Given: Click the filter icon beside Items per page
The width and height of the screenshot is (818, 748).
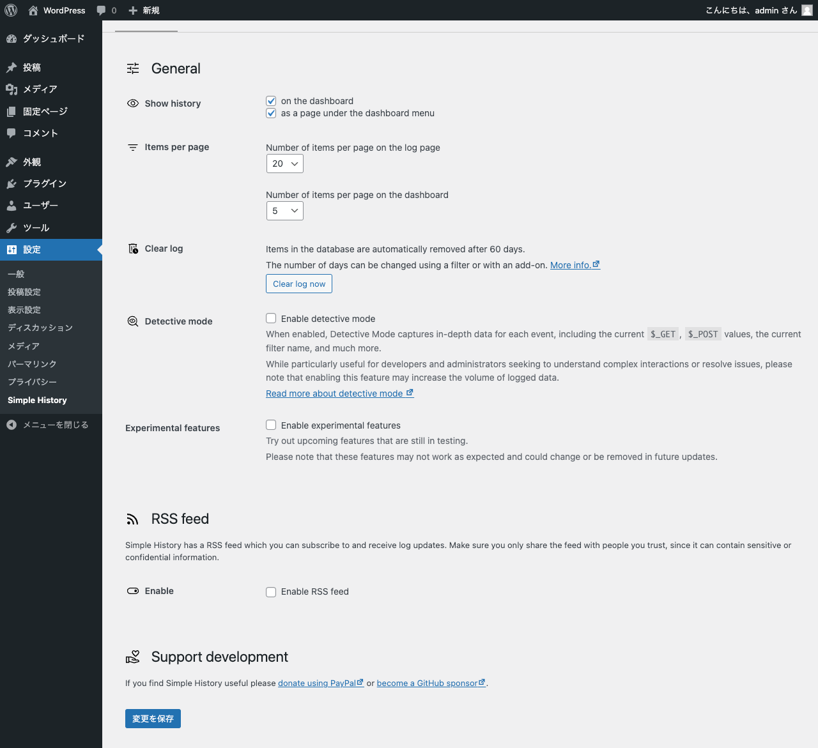Looking at the screenshot, I should pyautogui.click(x=133, y=147).
